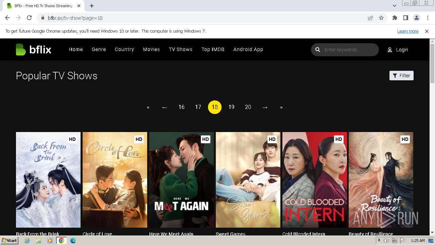Screen dimensions: 435x245
Task: Open the volume speaker tray icon
Action: (386, 241)
